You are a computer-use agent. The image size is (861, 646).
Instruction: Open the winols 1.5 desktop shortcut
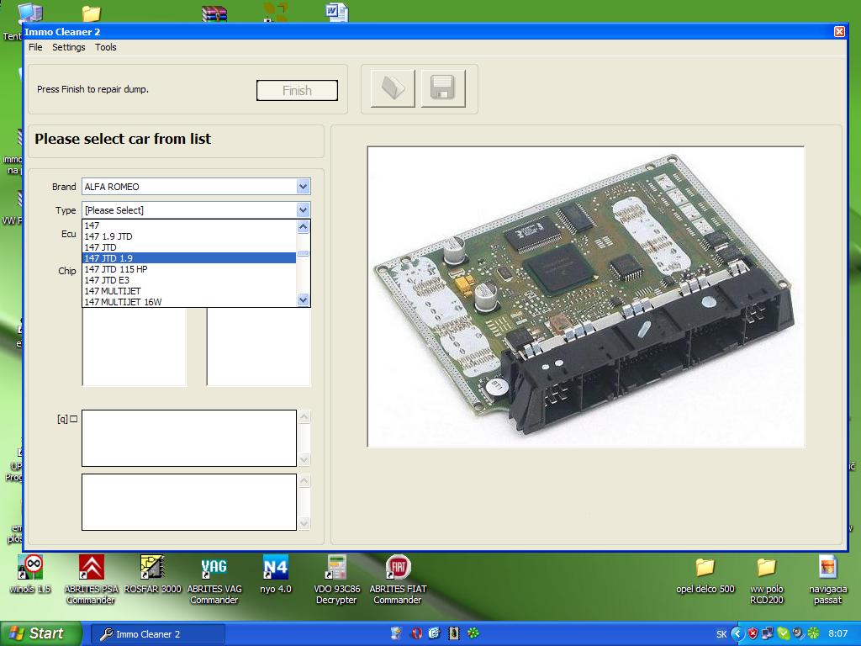[x=31, y=575]
